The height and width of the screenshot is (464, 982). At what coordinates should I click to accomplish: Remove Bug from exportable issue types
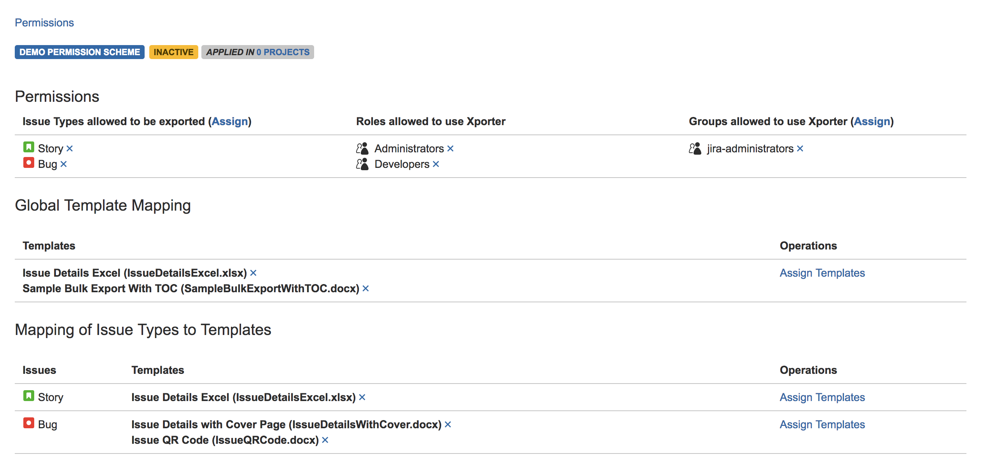click(64, 164)
